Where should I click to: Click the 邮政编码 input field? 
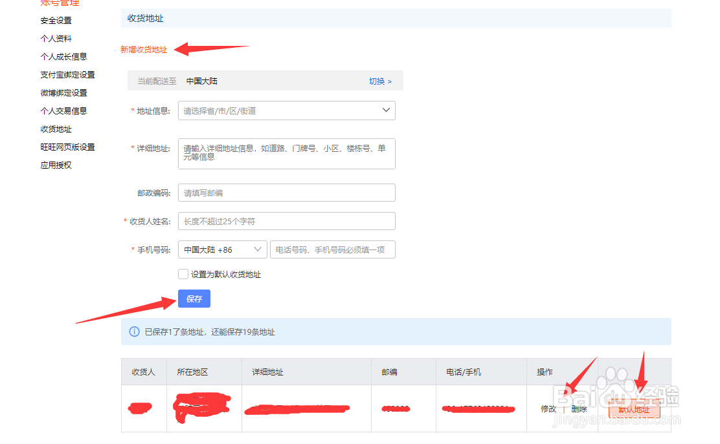286,192
